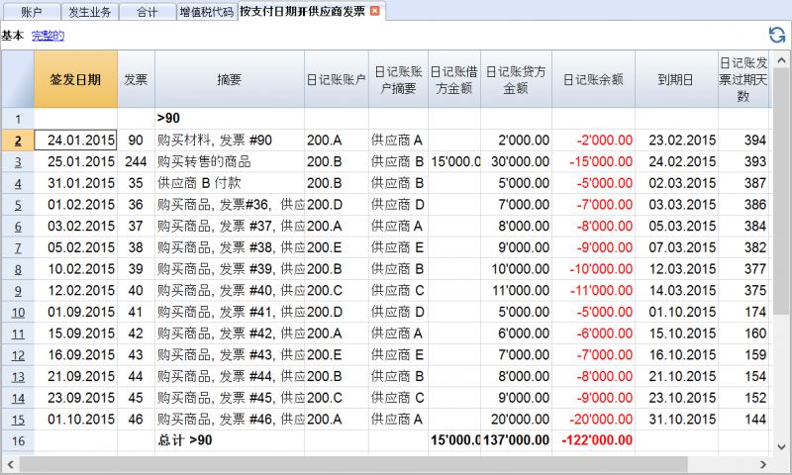The width and height of the screenshot is (792, 475).
Task: Select row number 3 link
Action: [x=18, y=162]
